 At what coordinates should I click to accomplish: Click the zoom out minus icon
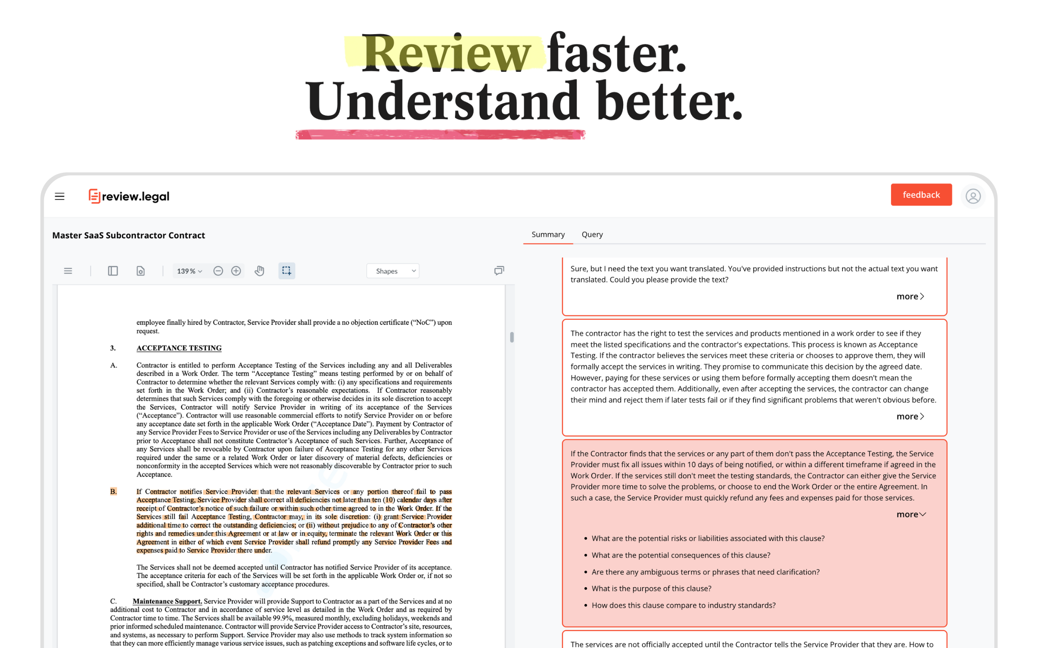[218, 270]
